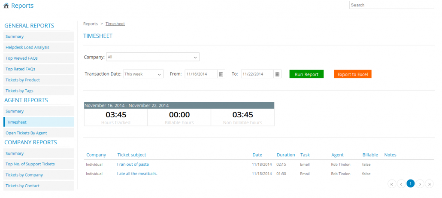Click the To date input field

257,74
